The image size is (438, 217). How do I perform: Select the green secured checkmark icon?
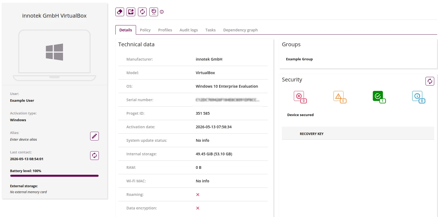click(379, 97)
